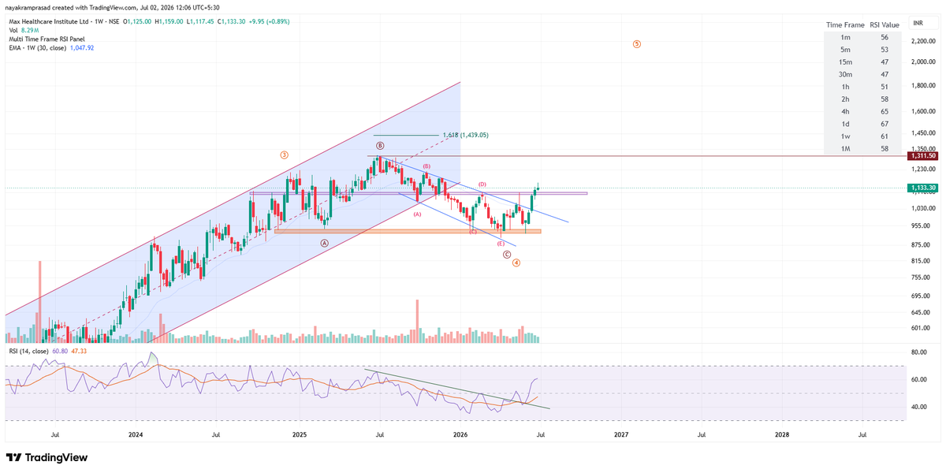Click the 2024 time axis label
The height and width of the screenshot is (473, 946).
click(136, 434)
